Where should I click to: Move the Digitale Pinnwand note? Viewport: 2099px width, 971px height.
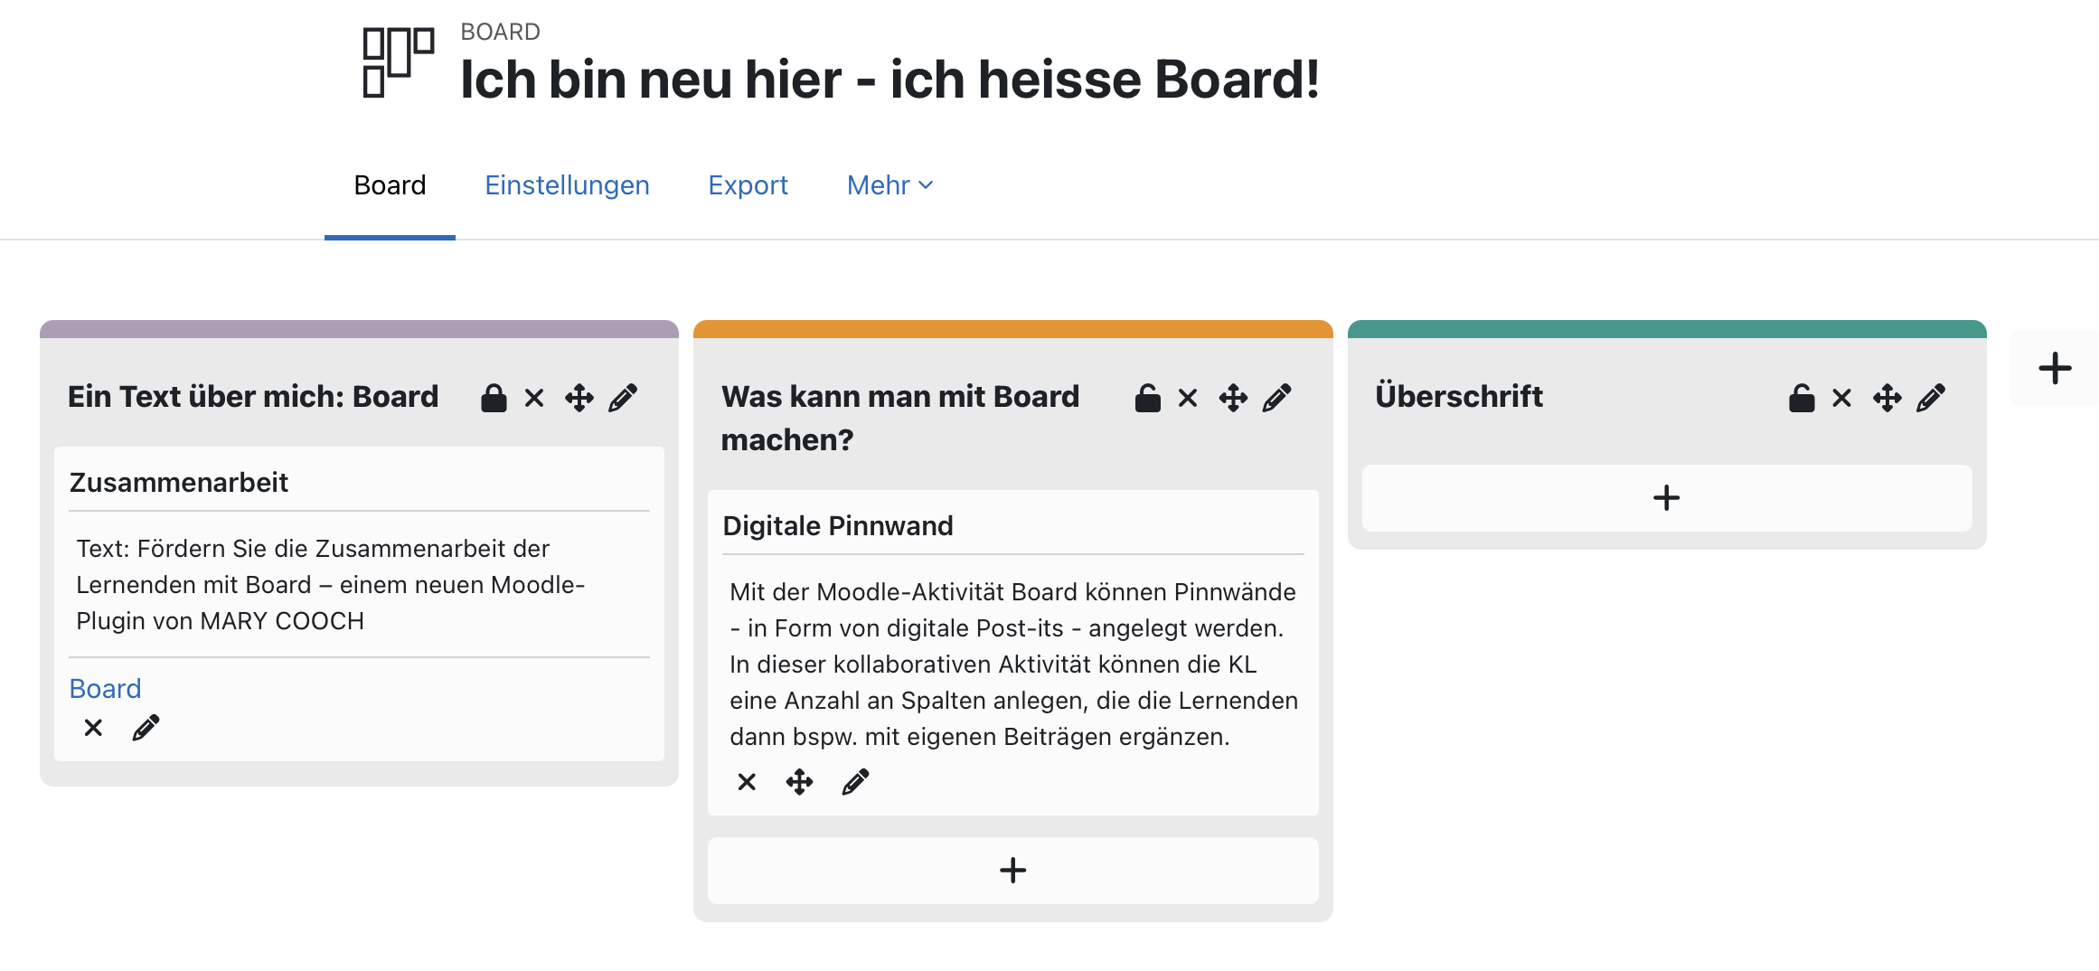pos(799,782)
